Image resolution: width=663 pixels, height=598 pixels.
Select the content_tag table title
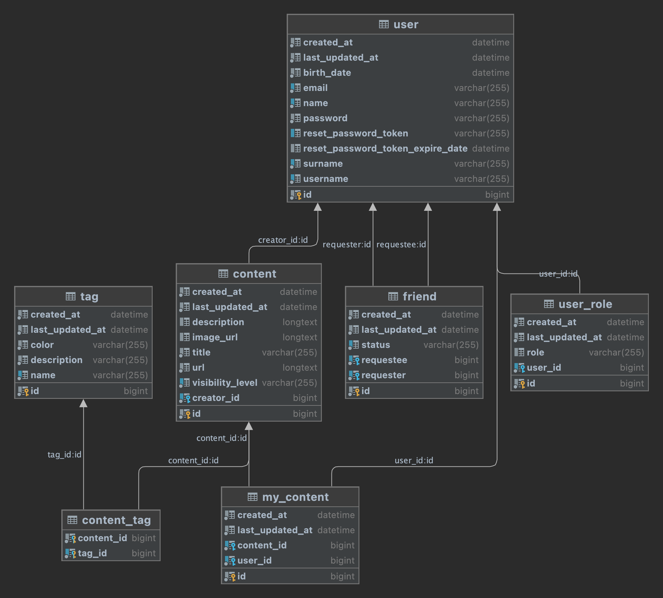(x=116, y=520)
